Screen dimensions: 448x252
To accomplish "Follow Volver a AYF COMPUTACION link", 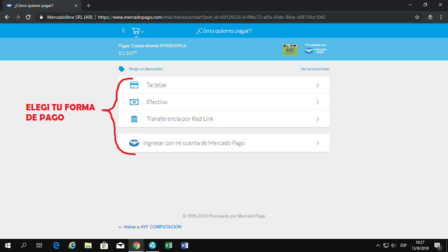I will pyautogui.click(x=150, y=227).
